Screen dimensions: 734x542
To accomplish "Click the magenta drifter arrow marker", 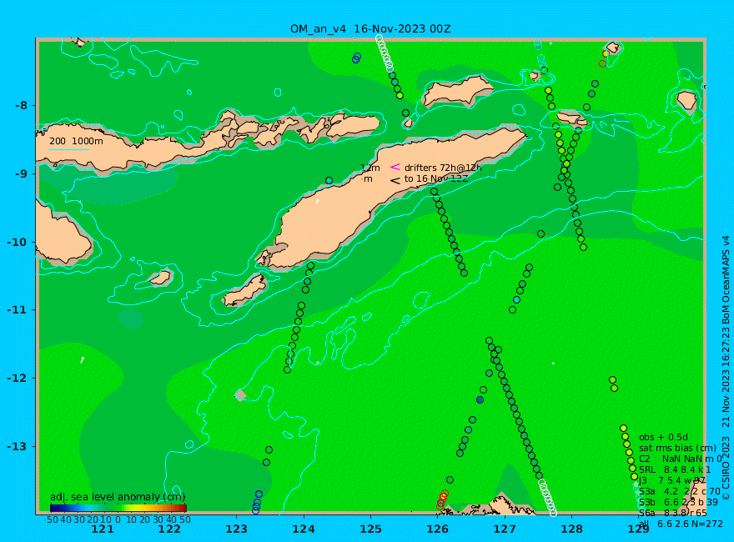I will (x=395, y=167).
